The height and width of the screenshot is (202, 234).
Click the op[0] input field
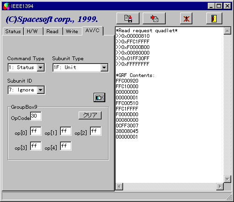pos(36,131)
